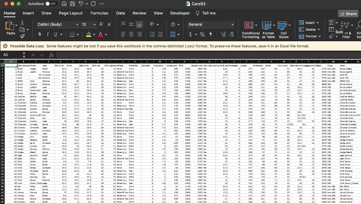Toggle the AutoSave switch

[x=51, y=4]
